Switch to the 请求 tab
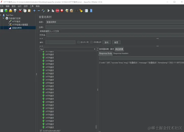The width and height of the screenshot is (184, 132). coord(112,49)
